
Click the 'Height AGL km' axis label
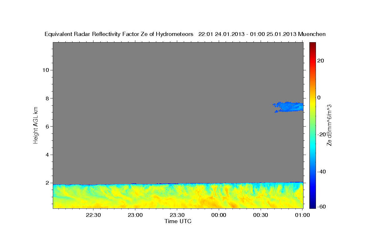tap(36, 125)
